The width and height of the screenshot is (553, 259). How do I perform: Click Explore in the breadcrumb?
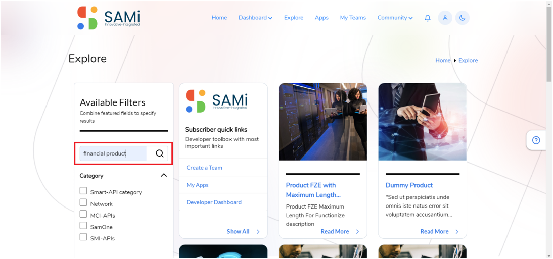[468, 60]
